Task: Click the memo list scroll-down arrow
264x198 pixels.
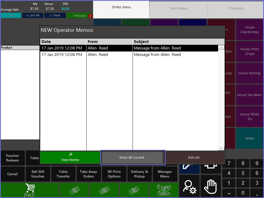Action: click(221, 148)
